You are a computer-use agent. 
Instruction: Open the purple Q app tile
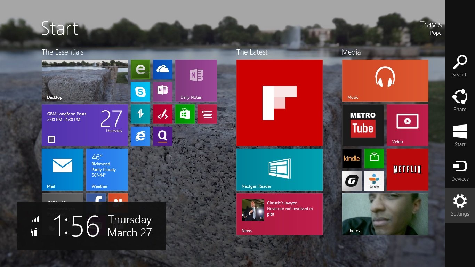(163, 136)
